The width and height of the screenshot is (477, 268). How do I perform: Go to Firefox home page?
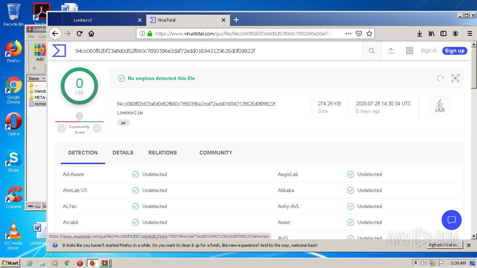point(91,33)
